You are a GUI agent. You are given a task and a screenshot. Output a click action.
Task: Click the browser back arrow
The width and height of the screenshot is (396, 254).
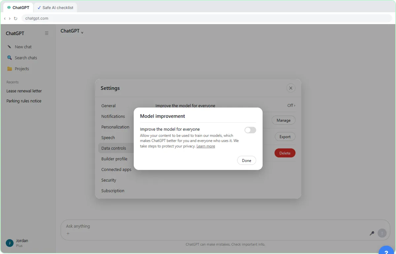[5, 18]
